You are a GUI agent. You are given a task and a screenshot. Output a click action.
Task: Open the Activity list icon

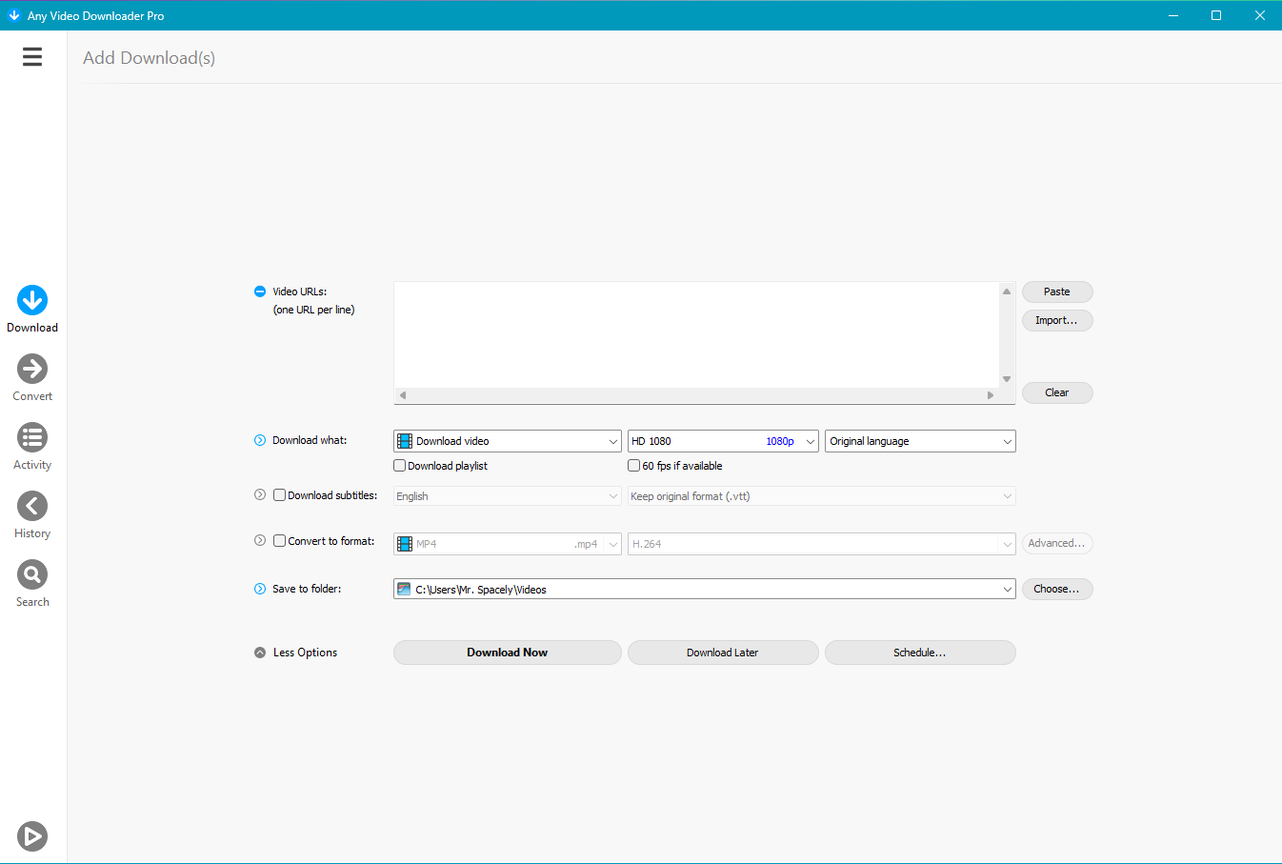click(x=32, y=437)
